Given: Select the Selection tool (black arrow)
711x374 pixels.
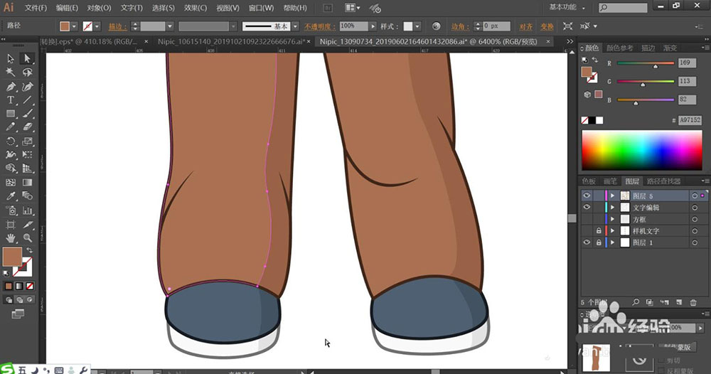Looking at the screenshot, I should pos(11,59).
